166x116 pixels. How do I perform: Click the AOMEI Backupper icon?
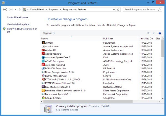43,61
